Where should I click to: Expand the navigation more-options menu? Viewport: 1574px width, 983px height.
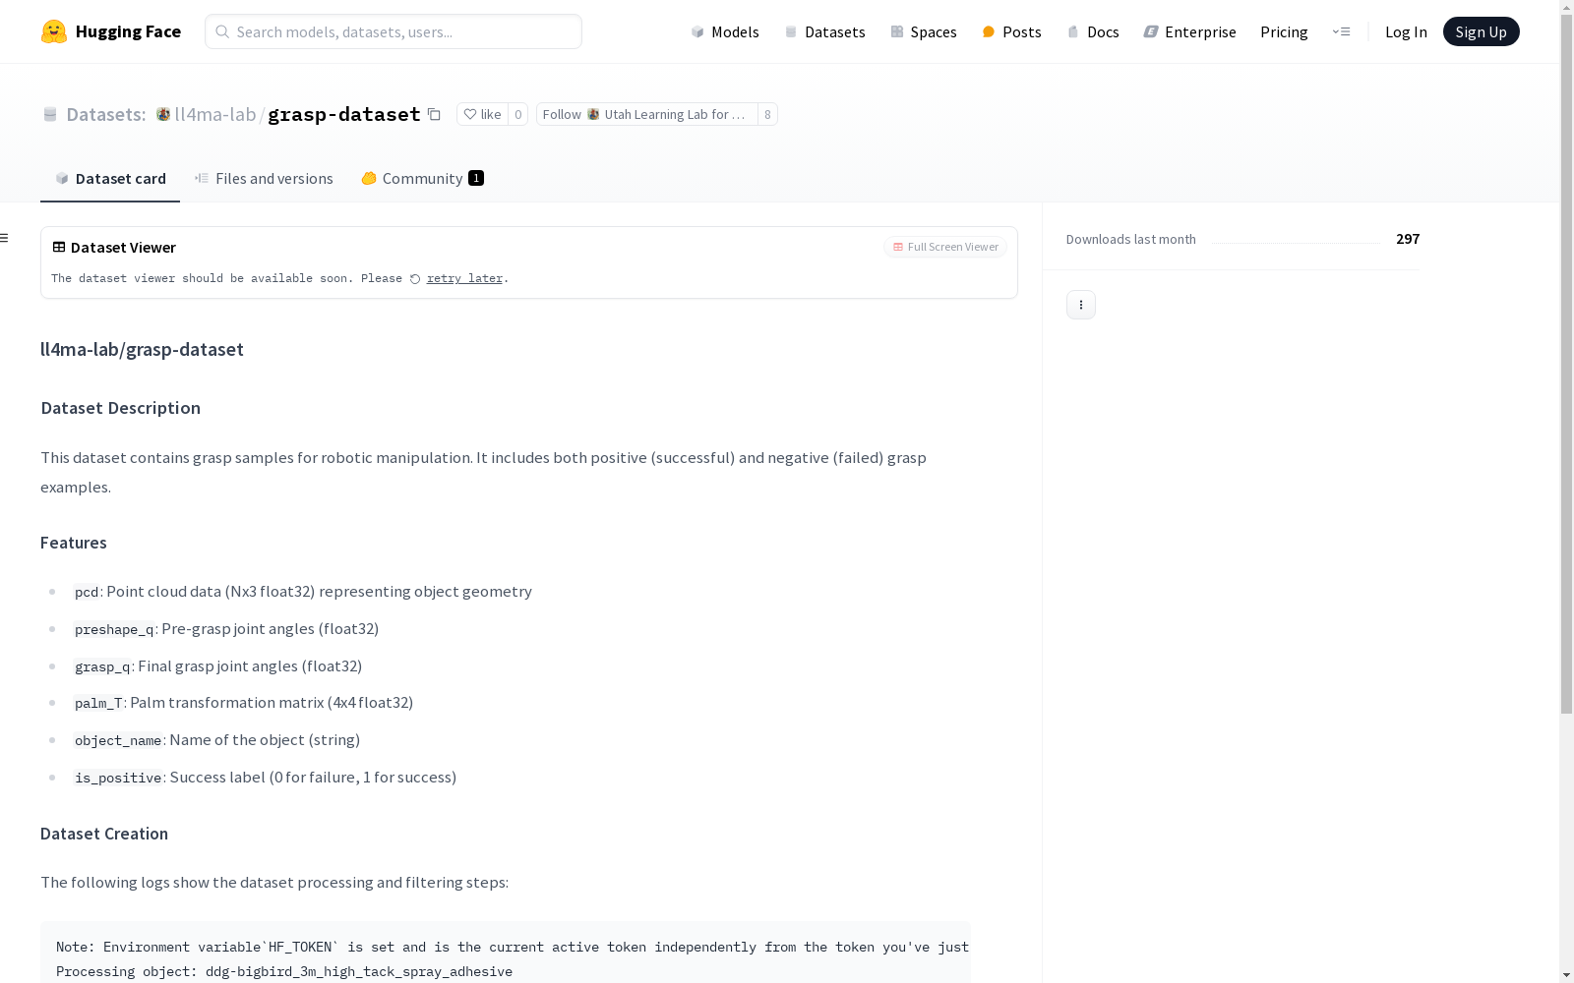coord(1341,31)
